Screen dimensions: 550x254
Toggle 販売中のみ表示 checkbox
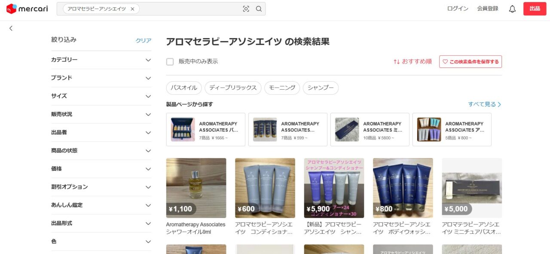pos(170,61)
